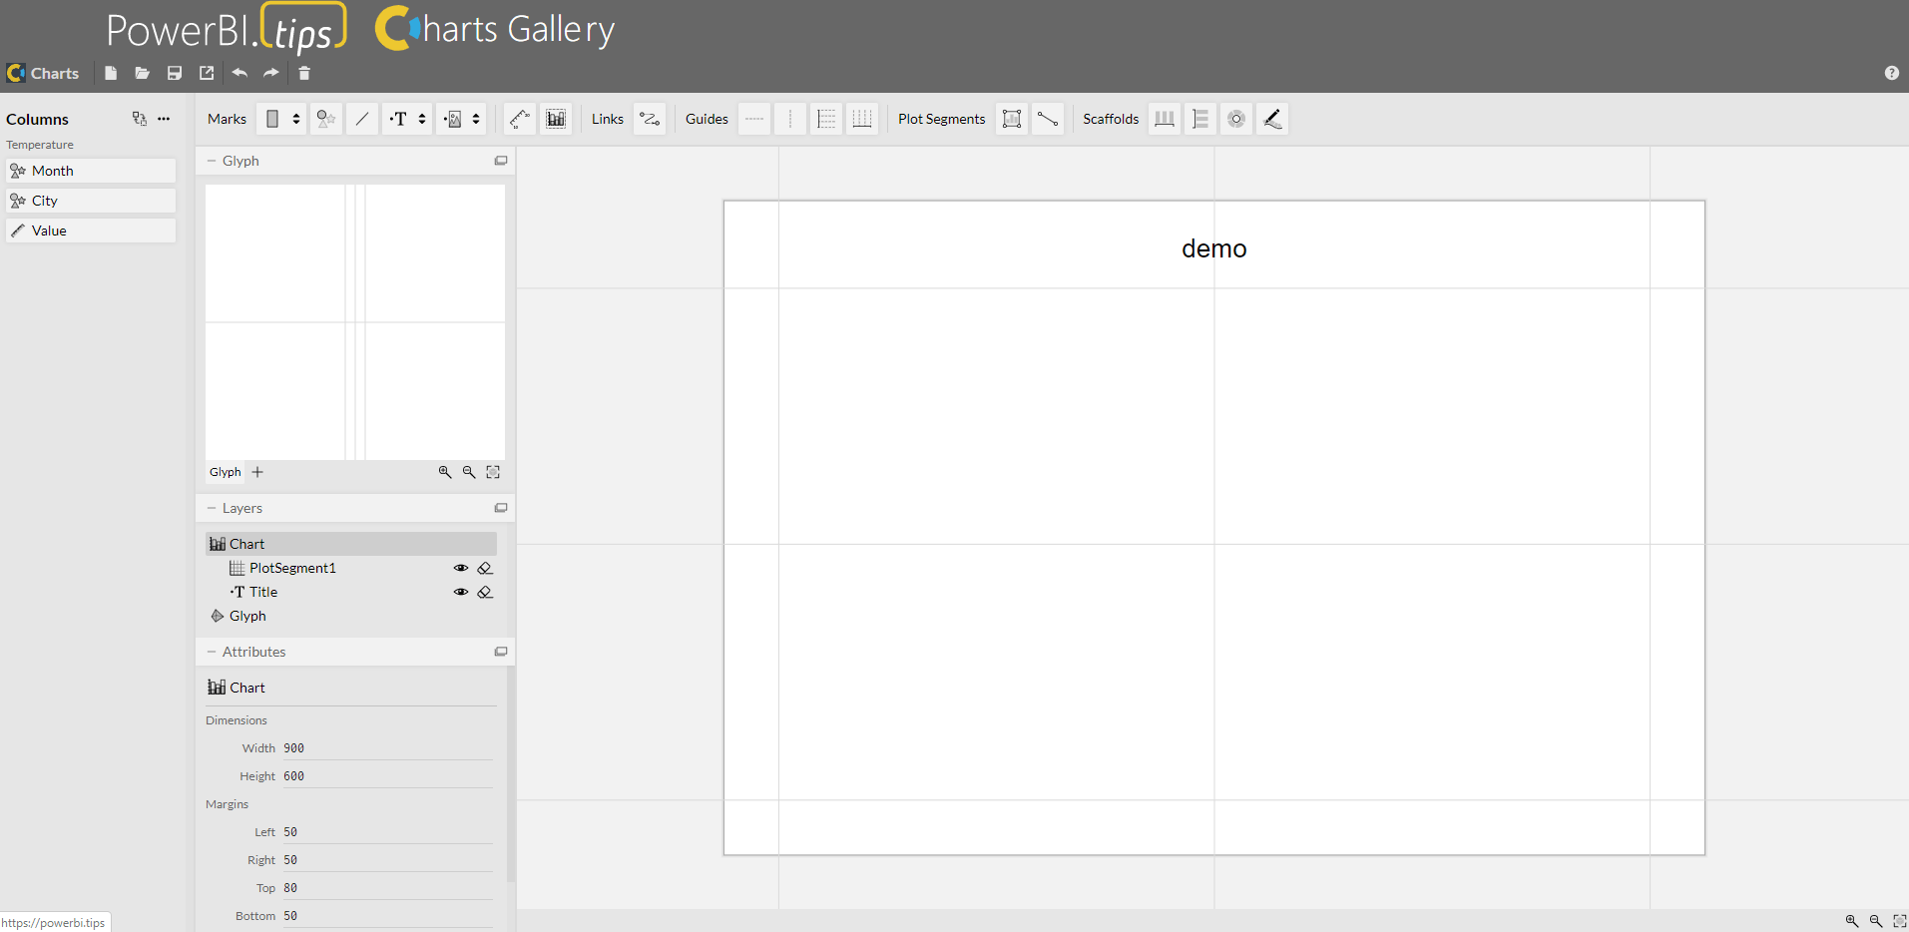
Task: Expand the Image mark dropdown arrows
Action: (x=476, y=119)
